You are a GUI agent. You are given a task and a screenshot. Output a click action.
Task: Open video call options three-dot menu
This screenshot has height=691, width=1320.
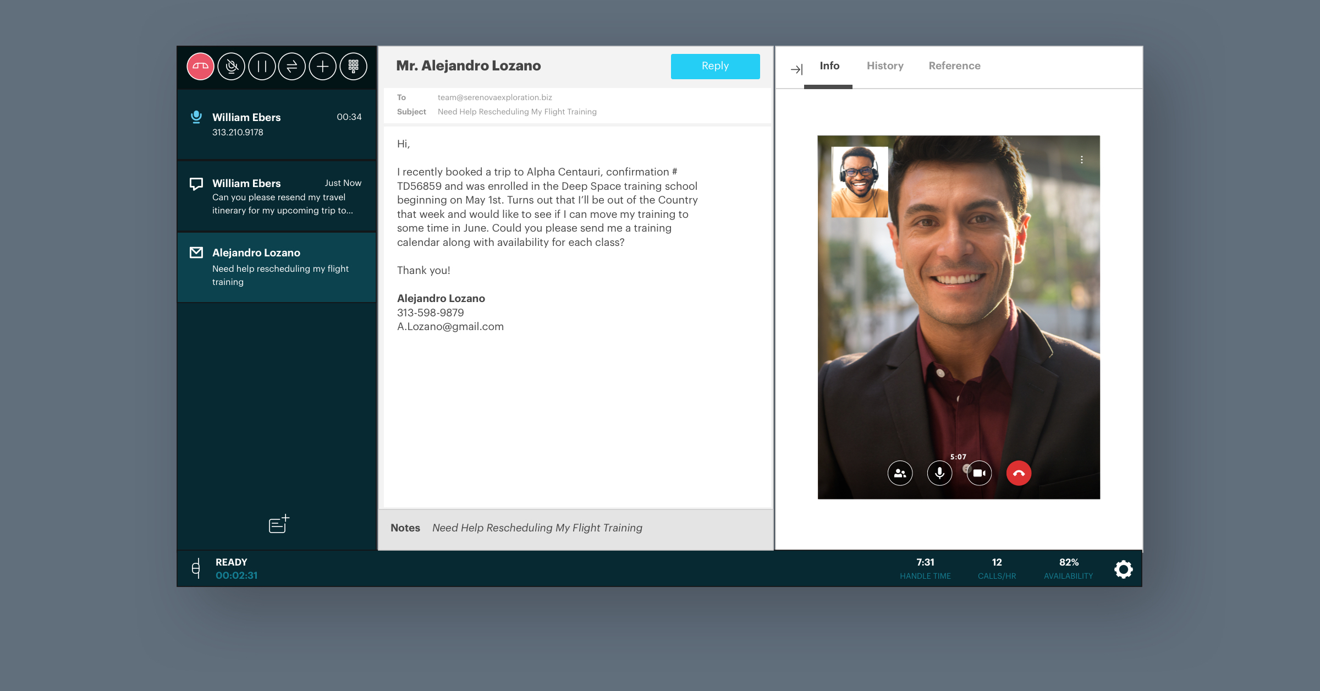click(1081, 160)
